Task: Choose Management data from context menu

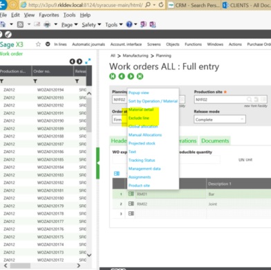Action: click(x=144, y=169)
